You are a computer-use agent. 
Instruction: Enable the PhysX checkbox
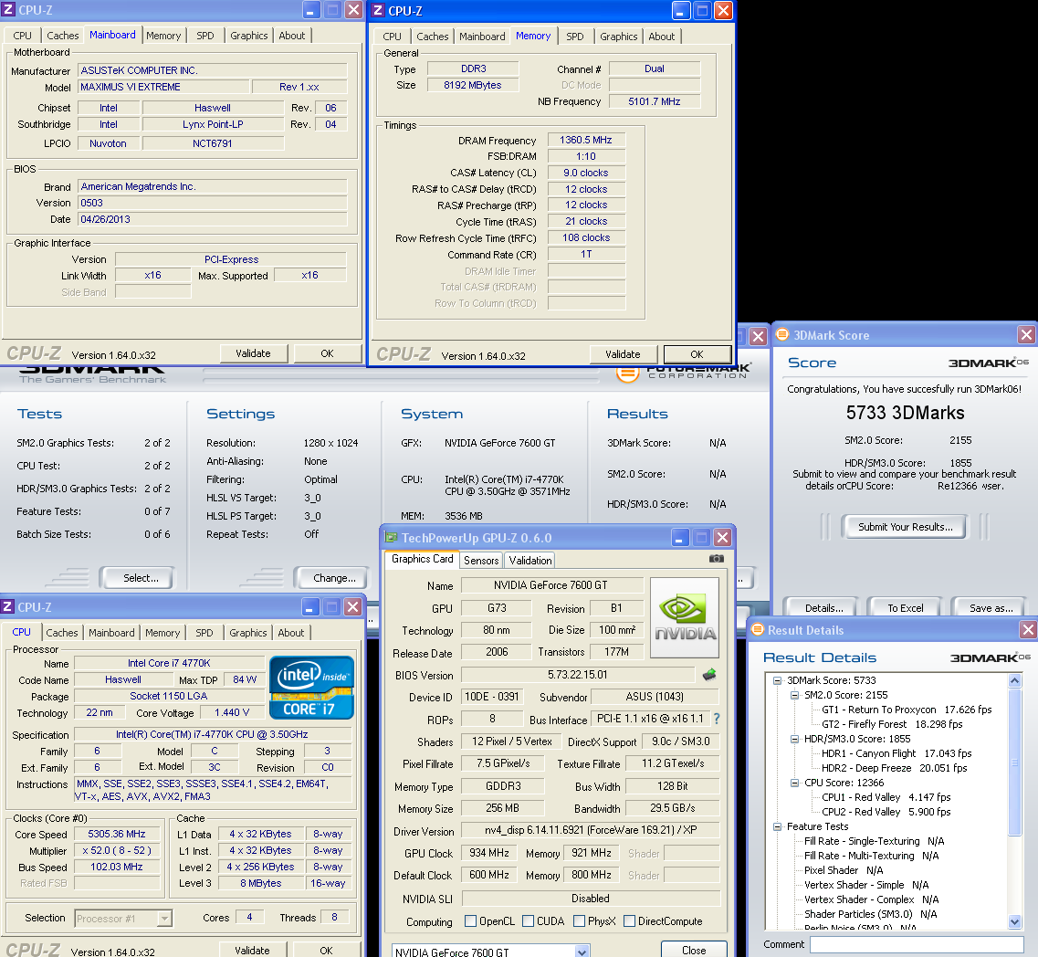[x=579, y=920]
